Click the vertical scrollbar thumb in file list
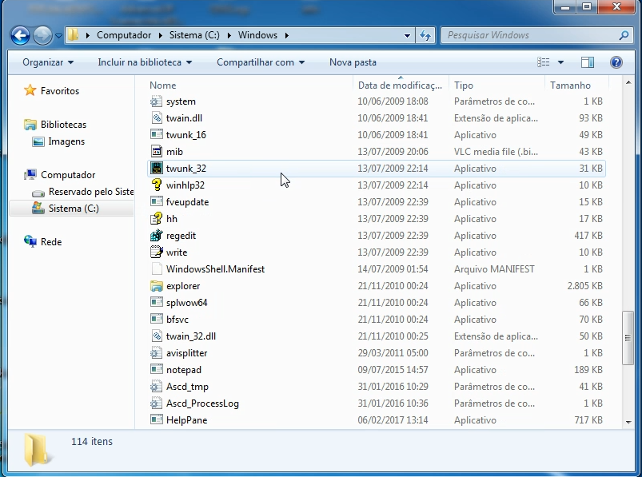 point(628,337)
